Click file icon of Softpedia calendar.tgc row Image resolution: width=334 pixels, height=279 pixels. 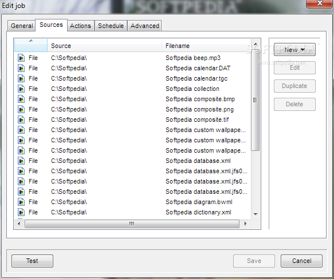coord(21,78)
